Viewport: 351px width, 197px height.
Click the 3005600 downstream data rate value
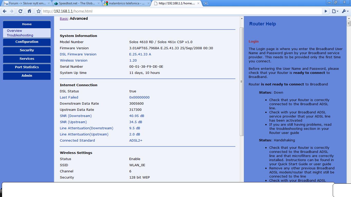(x=136, y=103)
